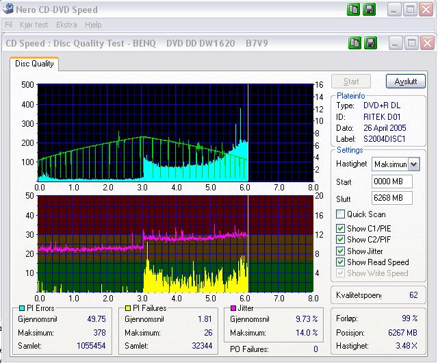This screenshot has height=363, width=438.
Task: Click the Nero CD-DVD Speed app icon
Action: 8,8
